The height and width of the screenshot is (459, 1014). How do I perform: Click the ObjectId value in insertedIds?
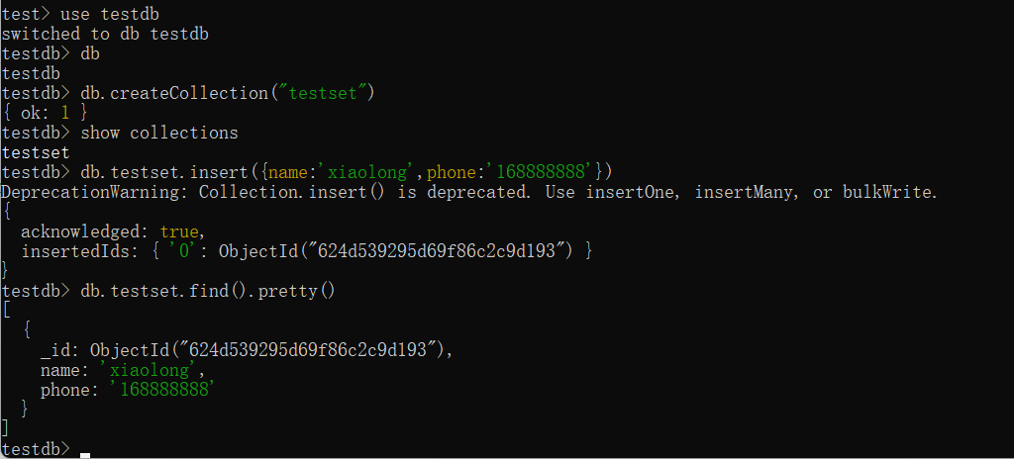(x=394, y=251)
